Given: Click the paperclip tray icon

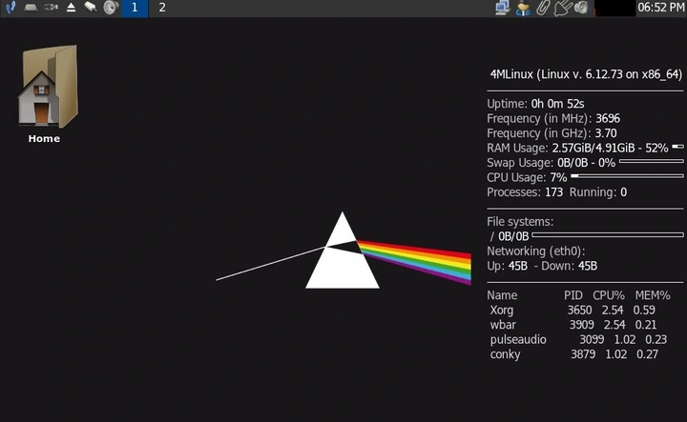Looking at the screenshot, I should click(542, 9).
